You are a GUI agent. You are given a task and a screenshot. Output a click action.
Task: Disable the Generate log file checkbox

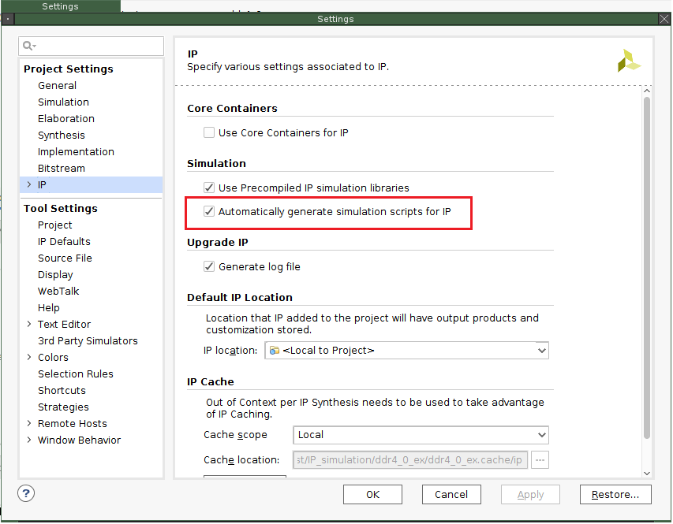209,267
